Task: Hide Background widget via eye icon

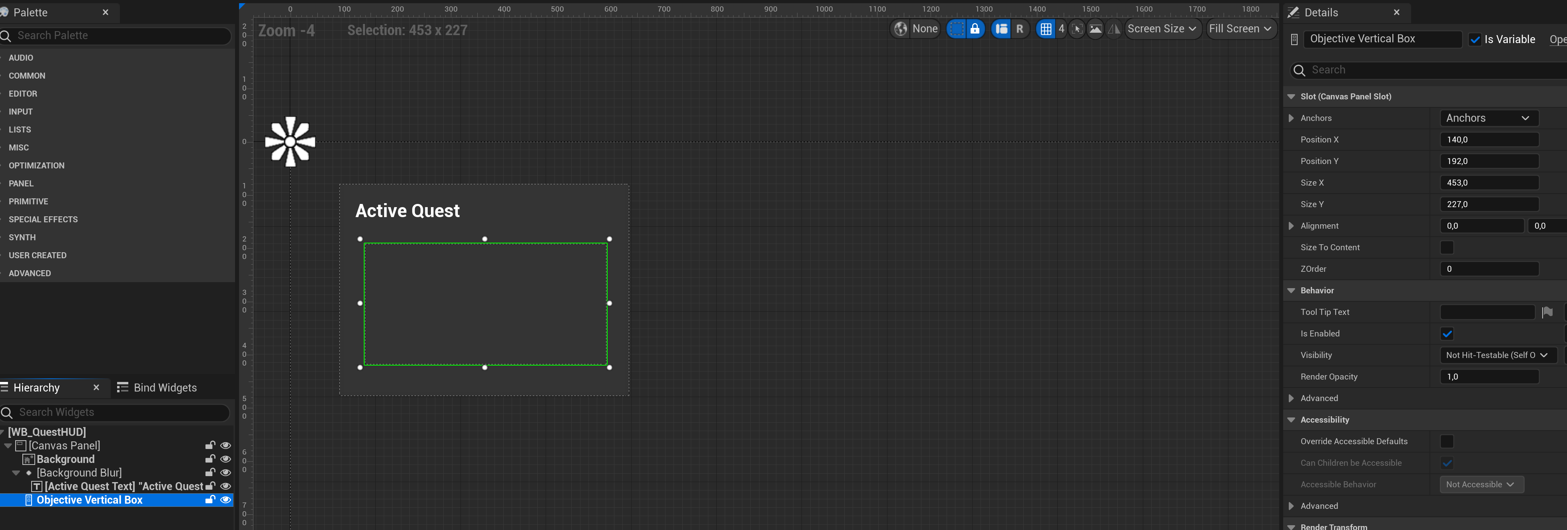Action: click(x=226, y=459)
